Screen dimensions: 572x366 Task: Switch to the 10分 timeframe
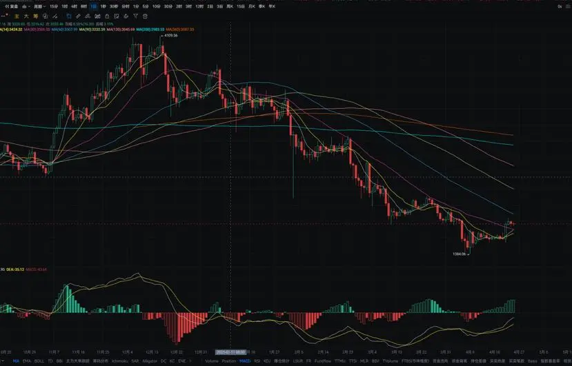coord(156,7)
